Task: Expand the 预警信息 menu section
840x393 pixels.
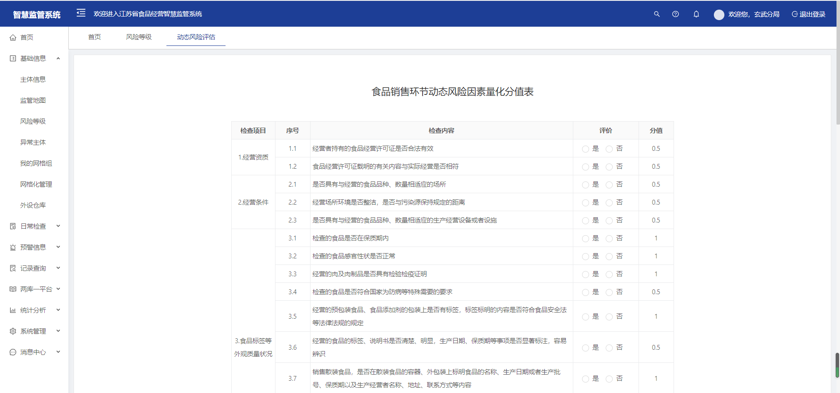Action: tap(33, 247)
